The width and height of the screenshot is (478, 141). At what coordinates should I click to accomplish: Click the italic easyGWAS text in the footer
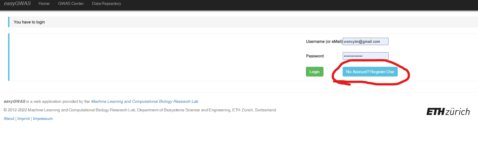pyautogui.click(x=15, y=101)
